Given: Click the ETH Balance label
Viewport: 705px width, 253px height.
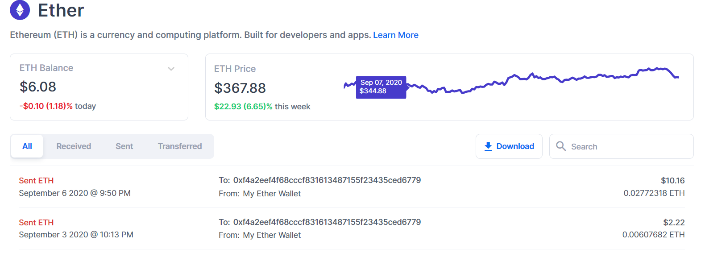Looking at the screenshot, I should tap(46, 68).
